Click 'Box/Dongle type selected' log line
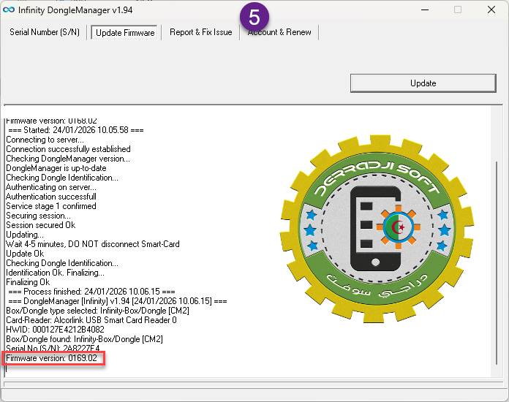Image resolution: width=509 pixels, height=402 pixels. pos(97,311)
